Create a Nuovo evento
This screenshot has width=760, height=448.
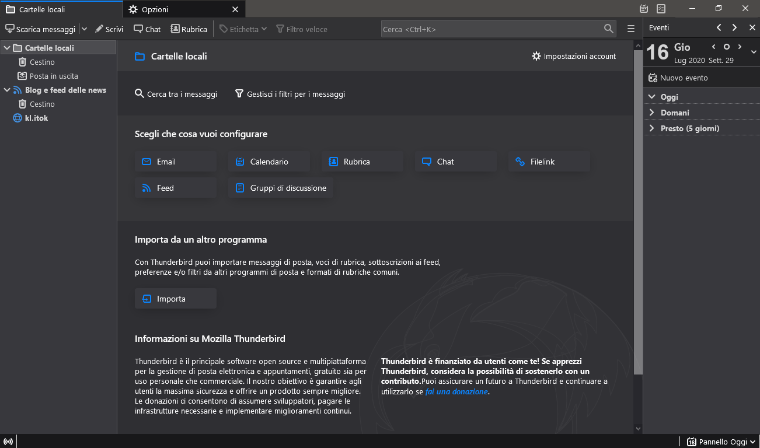pyautogui.click(x=678, y=78)
